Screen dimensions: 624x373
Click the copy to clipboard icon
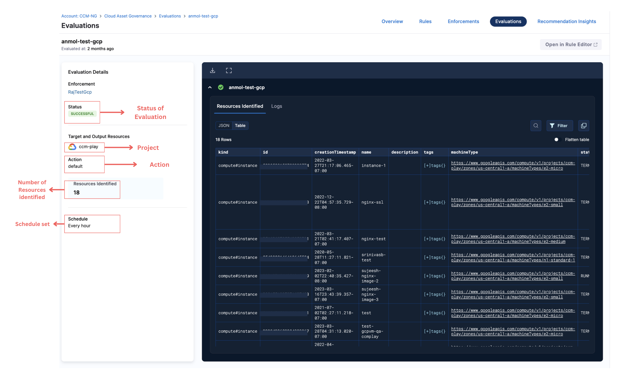point(583,126)
